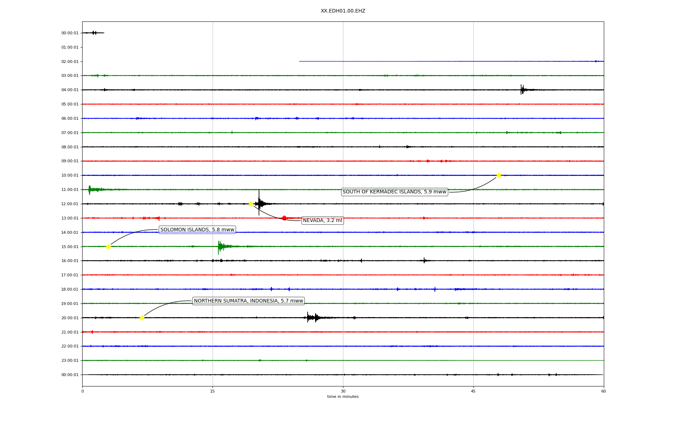
Task: Click the yellow star on the 12:00:01 trace
Action: 251,204
